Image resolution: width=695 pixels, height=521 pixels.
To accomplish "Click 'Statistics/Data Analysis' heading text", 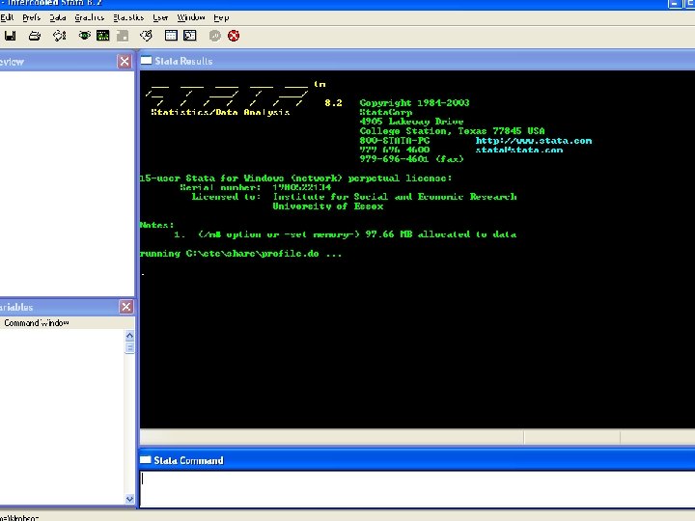I will (220, 112).
